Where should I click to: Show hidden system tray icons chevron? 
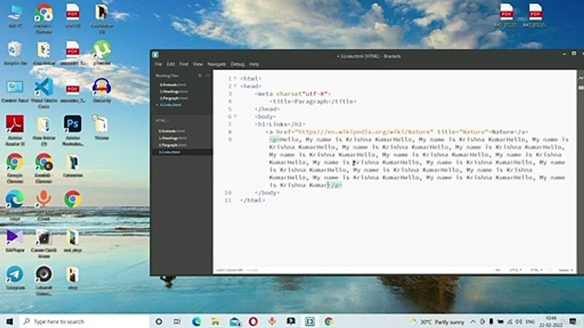click(x=473, y=322)
